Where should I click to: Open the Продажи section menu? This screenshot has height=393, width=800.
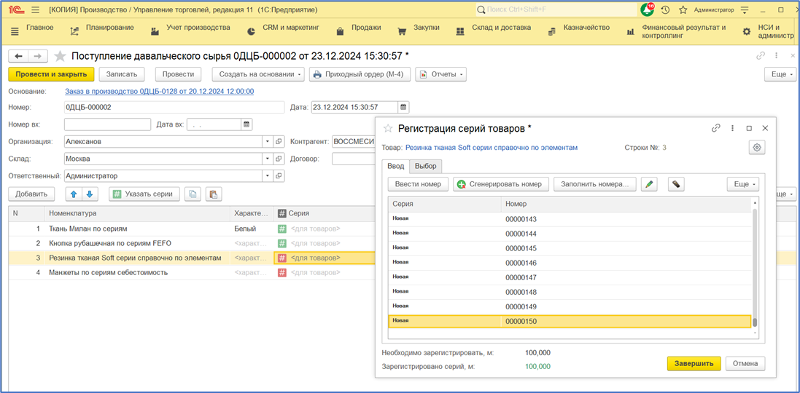(x=365, y=28)
